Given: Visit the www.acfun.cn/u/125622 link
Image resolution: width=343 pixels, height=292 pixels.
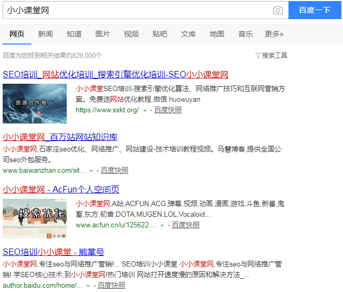Looking at the screenshot, I should click(116, 225).
